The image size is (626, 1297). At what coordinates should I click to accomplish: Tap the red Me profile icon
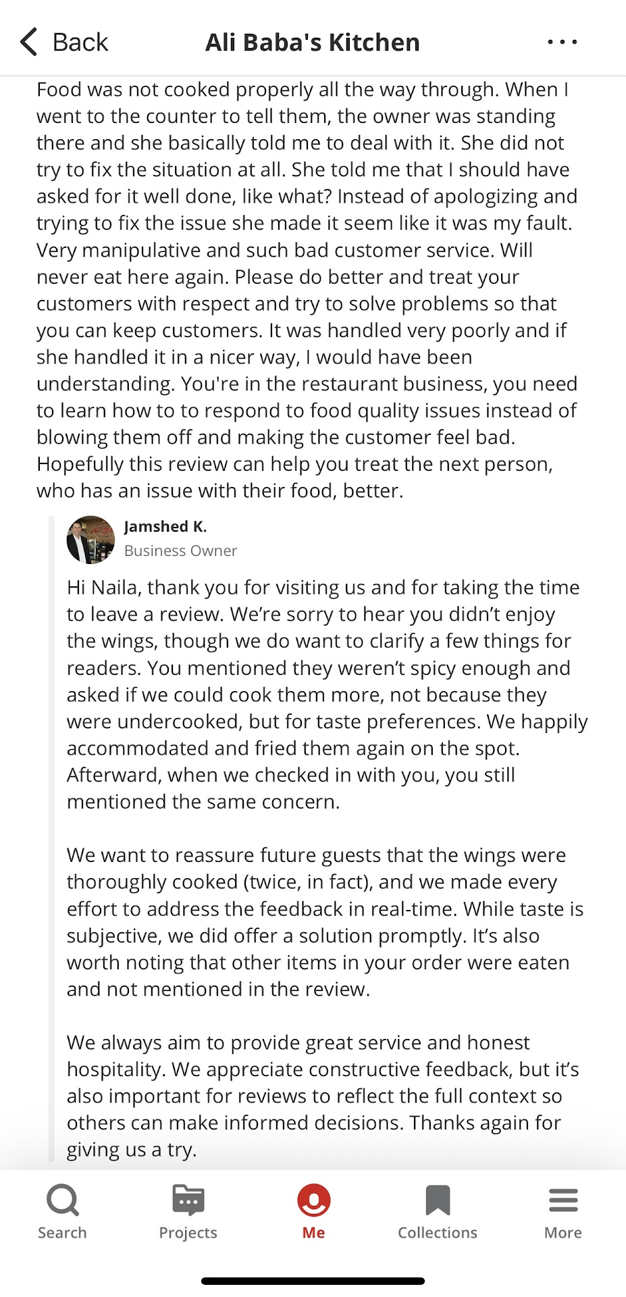tap(313, 1200)
